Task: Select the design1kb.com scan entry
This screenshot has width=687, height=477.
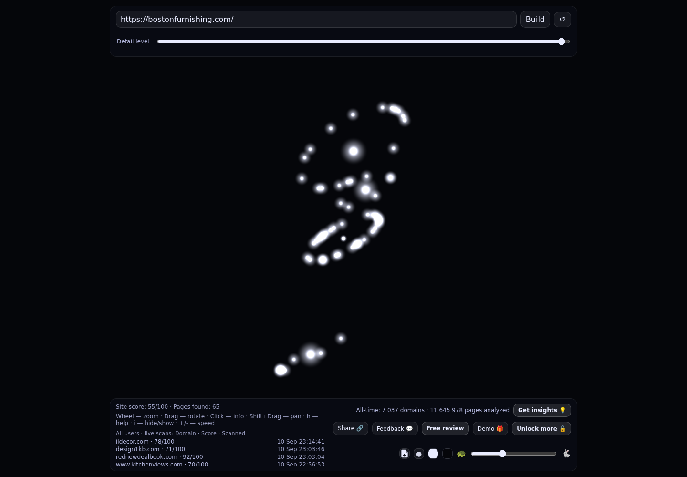Action: [x=220, y=449]
